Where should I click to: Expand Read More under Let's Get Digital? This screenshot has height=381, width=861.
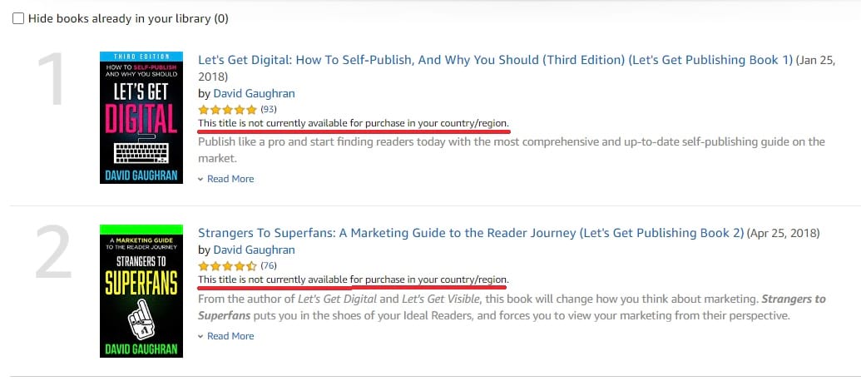tap(230, 179)
